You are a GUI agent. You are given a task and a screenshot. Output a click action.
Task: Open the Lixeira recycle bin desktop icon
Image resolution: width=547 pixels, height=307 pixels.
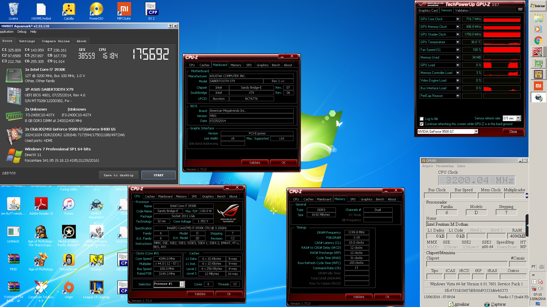pyautogui.click(x=13, y=11)
